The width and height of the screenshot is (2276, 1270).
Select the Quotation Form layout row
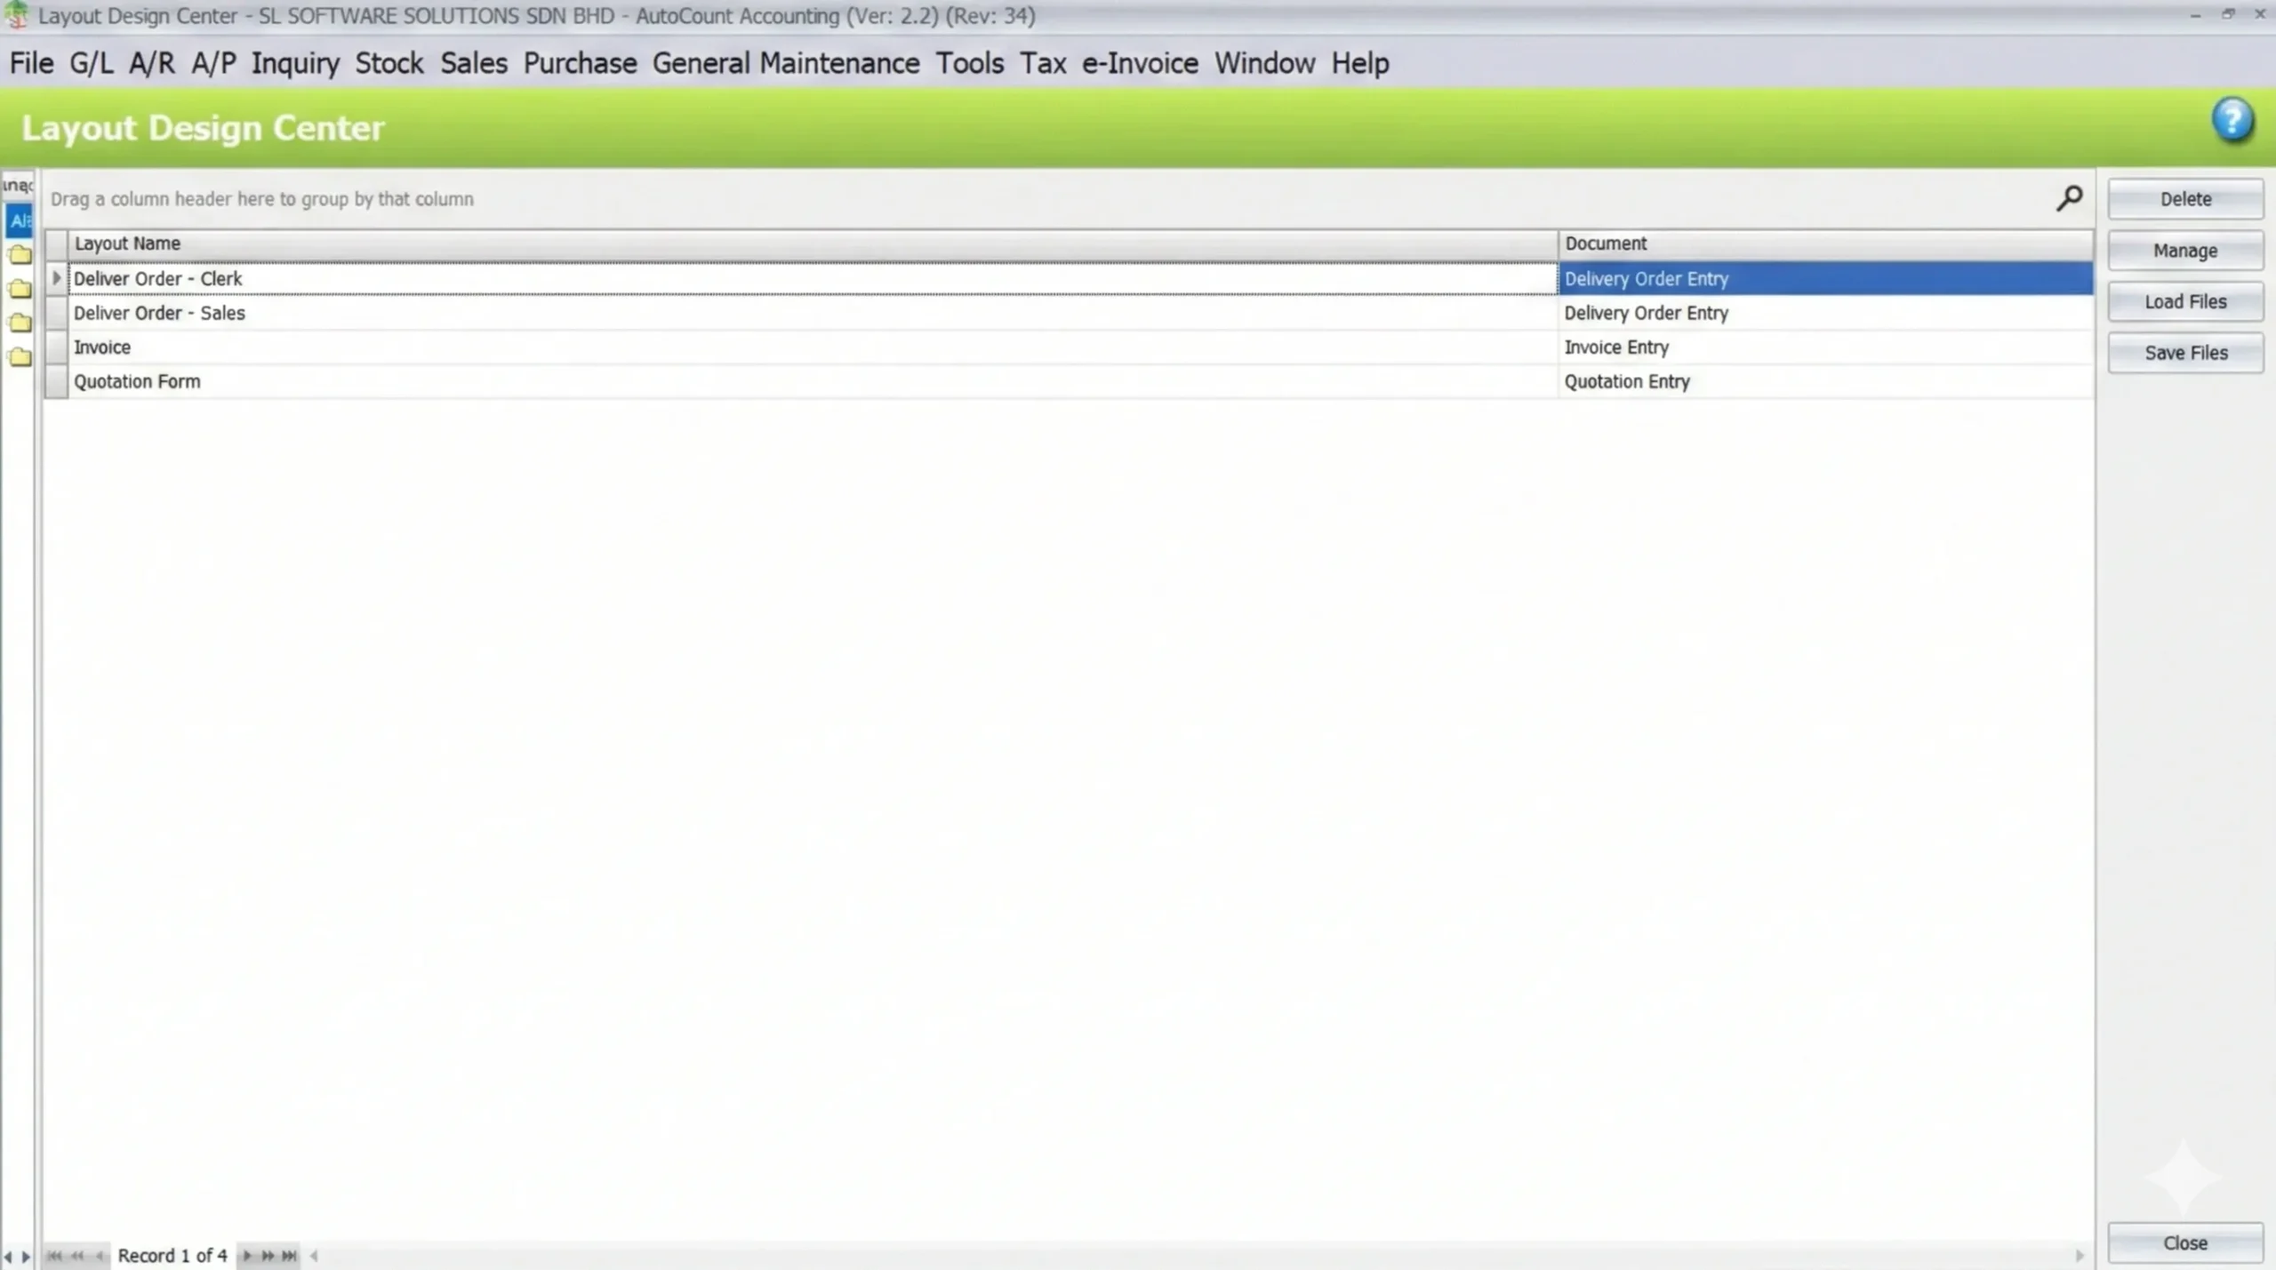pyautogui.click(x=137, y=381)
